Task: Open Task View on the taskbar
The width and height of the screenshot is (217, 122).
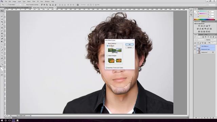Action: [9, 120]
